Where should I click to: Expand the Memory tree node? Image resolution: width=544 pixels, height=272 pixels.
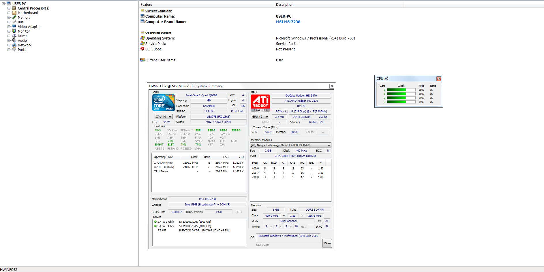click(9, 17)
